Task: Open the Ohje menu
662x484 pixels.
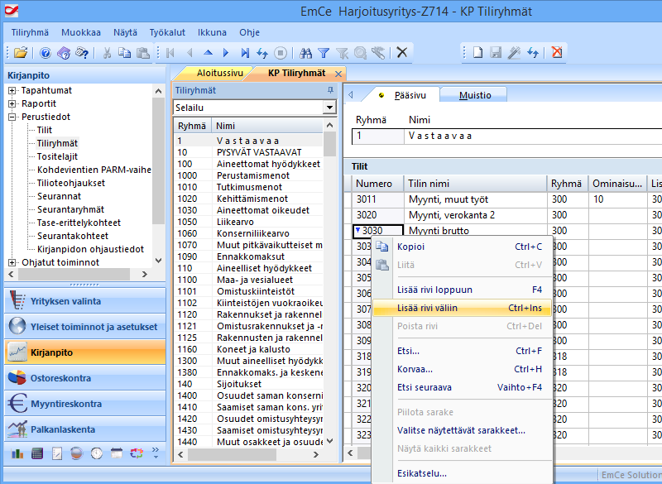Action: pos(250,32)
